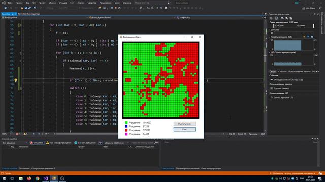Open Chrome from the taskbar
Image resolution: width=325 pixels, height=182 pixels.
point(37,178)
